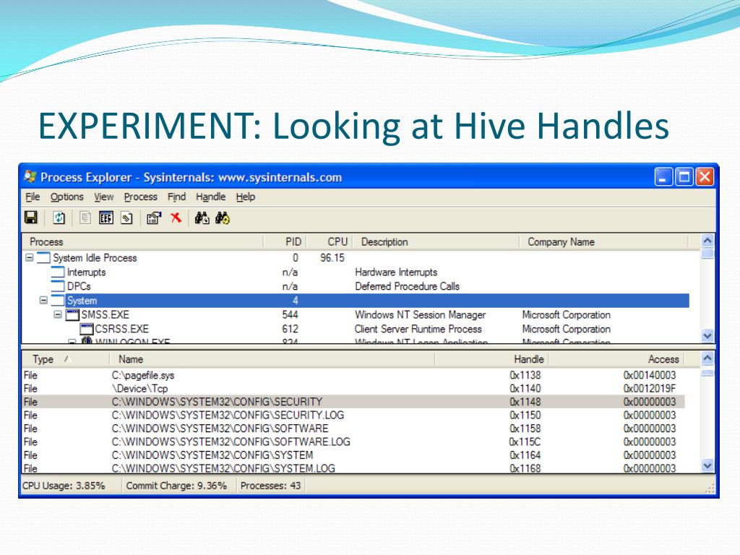The width and height of the screenshot is (740, 555).
Task: Click the handle list scrollbar thumb
Action: click(707, 373)
